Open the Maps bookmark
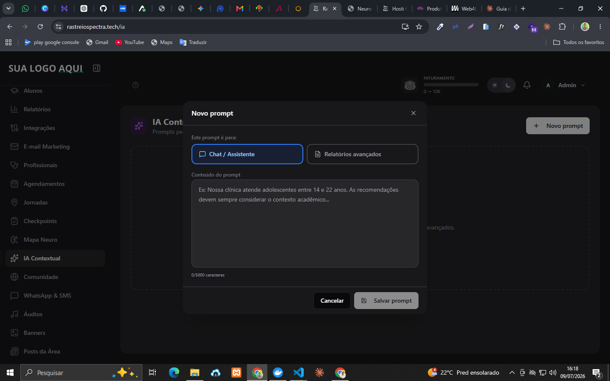Viewport: 610px width, 381px height. 162,42
